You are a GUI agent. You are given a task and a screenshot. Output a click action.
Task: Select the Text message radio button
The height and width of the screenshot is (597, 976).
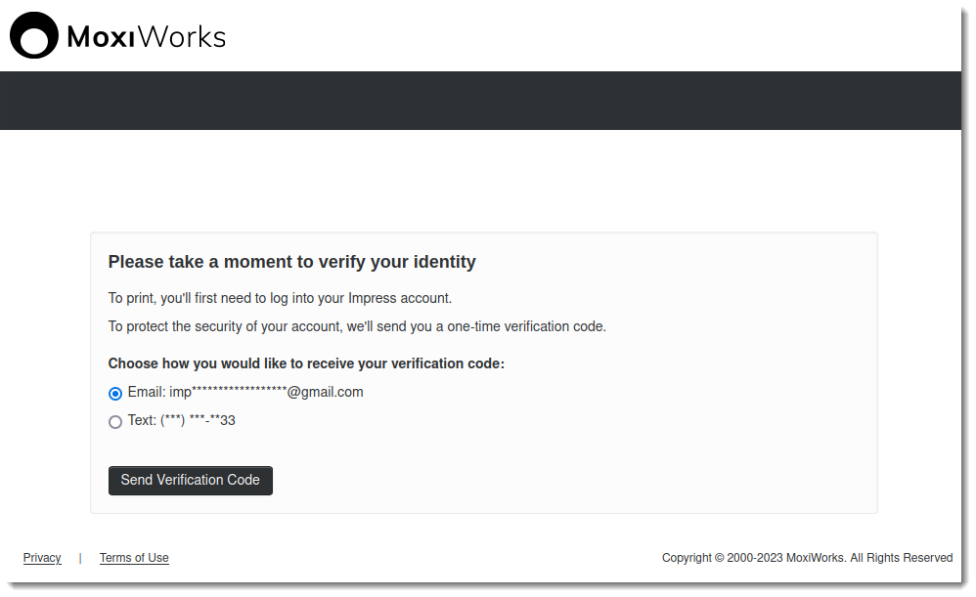115,422
